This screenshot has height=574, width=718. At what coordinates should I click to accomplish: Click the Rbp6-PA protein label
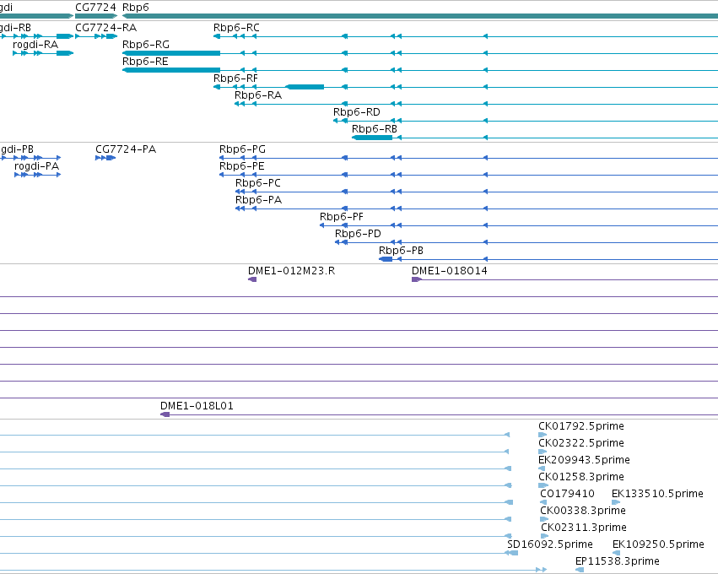click(x=258, y=200)
